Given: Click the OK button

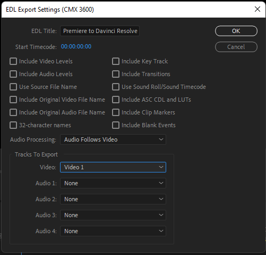Looking at the screenshot, I should coord(236,31).
